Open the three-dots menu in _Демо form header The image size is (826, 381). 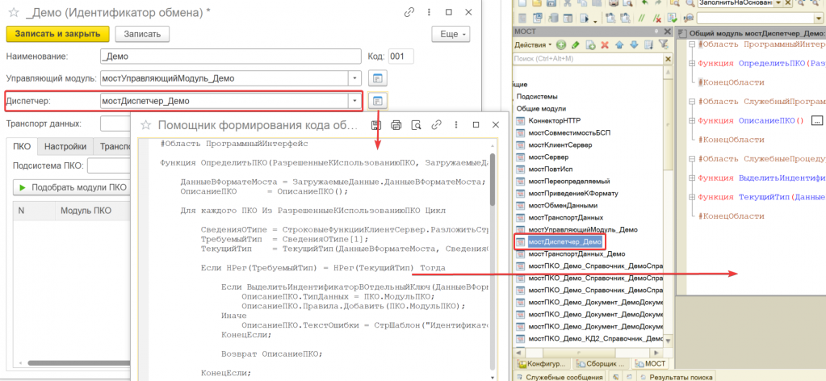pos(429,13)
